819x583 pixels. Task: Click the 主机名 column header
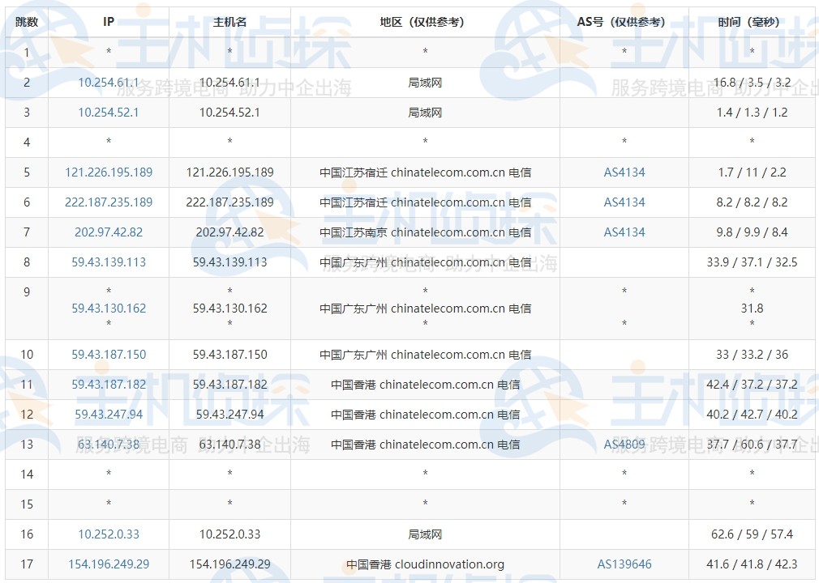[x=229, y=23]
